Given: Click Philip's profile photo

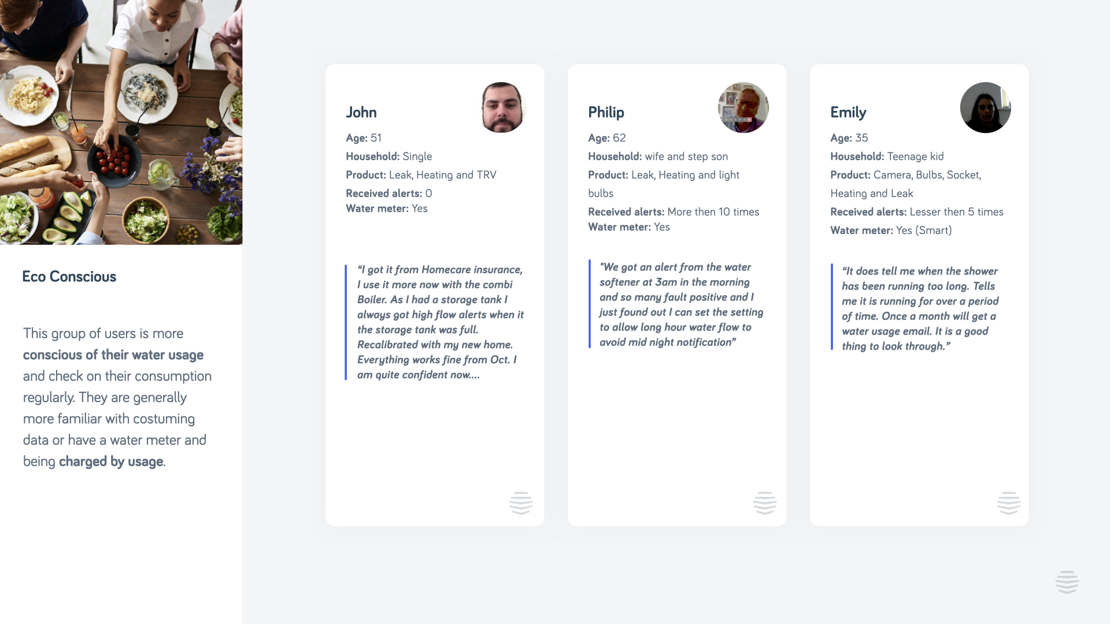Looking at the screenshot, I should point(743,107).
